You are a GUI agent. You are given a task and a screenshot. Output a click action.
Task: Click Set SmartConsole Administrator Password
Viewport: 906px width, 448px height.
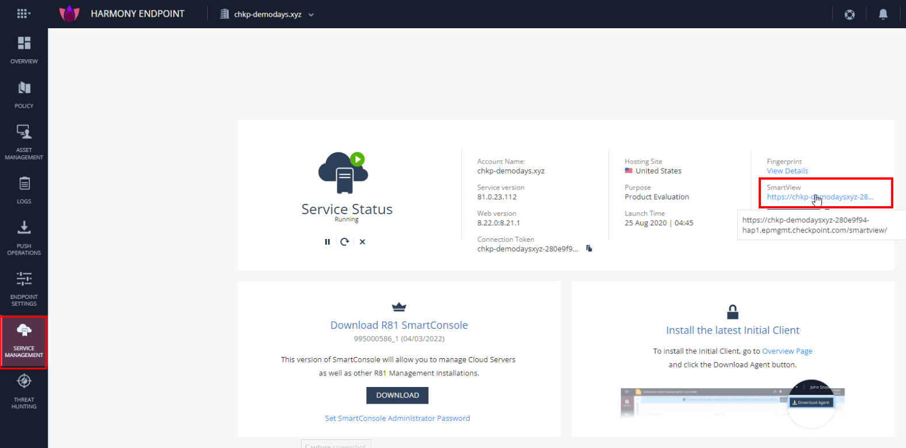(x=398, y=419)
